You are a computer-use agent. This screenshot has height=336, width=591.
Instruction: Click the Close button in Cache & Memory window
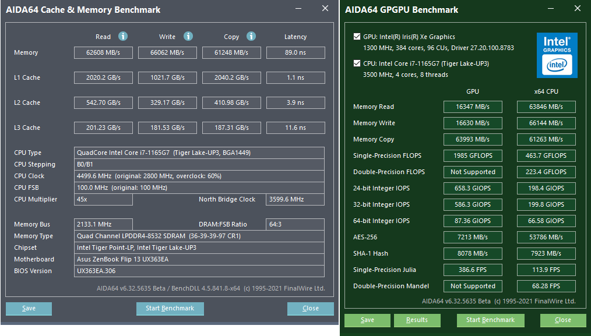click(x=310, y=308)
